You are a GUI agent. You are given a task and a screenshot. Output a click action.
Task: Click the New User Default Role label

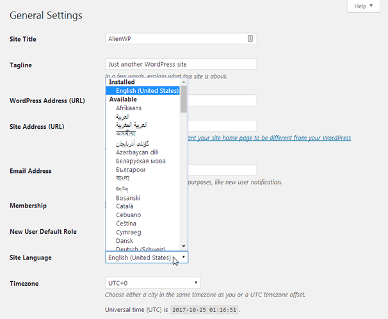43,232
